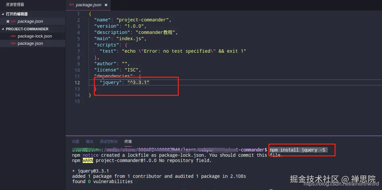Click npm icon on package.json tab

pyautogui.click(x=71, y=5)
